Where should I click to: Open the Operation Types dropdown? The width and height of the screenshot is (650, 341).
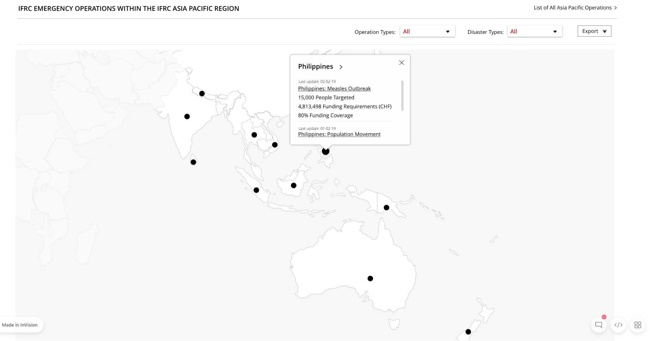427,31
